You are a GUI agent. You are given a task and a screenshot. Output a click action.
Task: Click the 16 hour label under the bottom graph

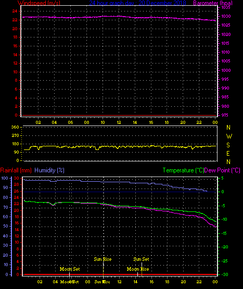pyautogui.click(x=151, y=282)
